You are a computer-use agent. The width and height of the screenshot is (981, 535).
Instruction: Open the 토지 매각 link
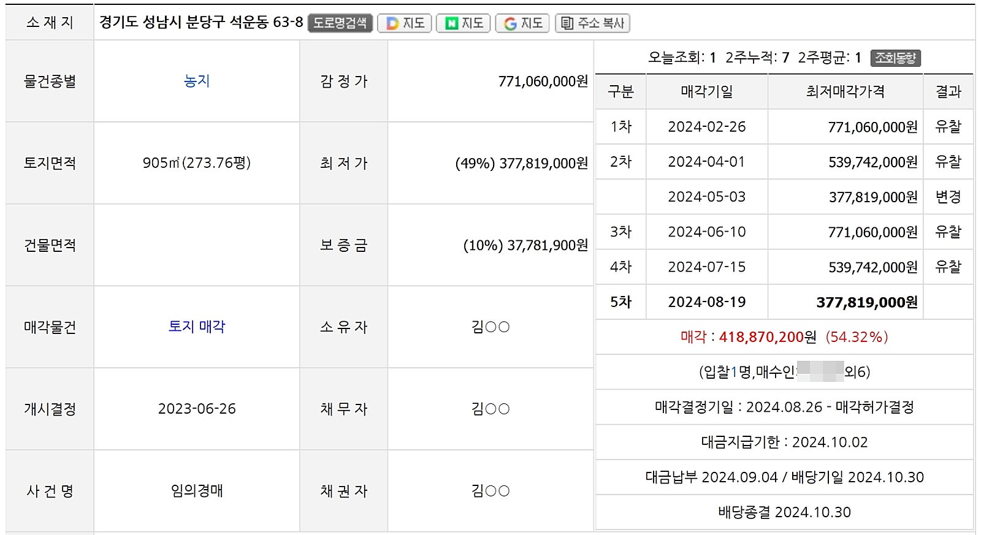(197, 327)
